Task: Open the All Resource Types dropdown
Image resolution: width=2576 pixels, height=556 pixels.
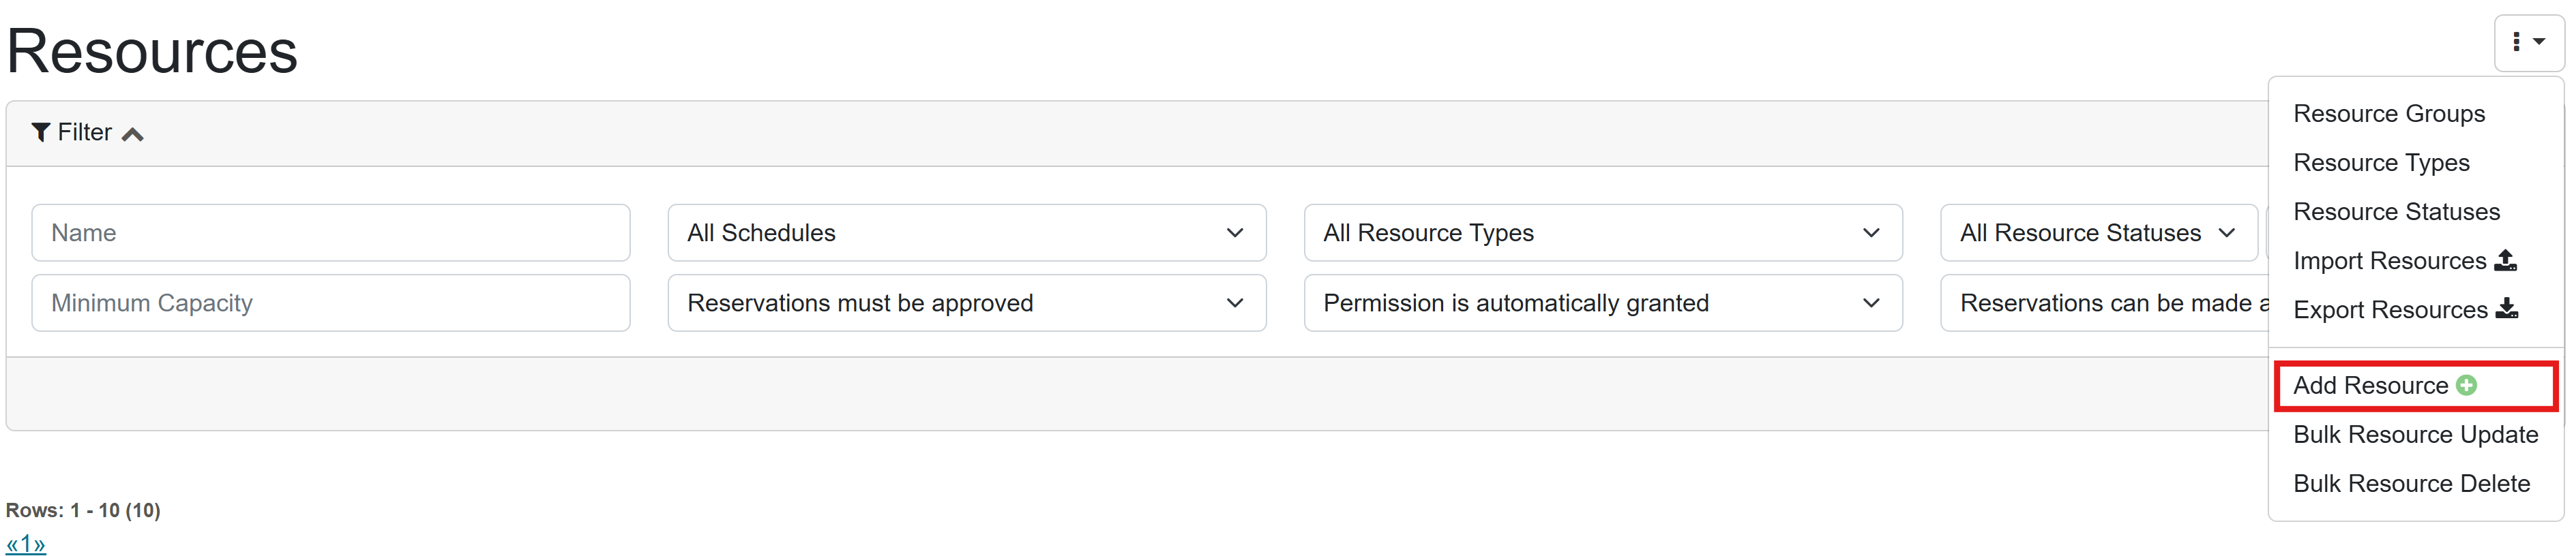Action: pos(1601,232)
